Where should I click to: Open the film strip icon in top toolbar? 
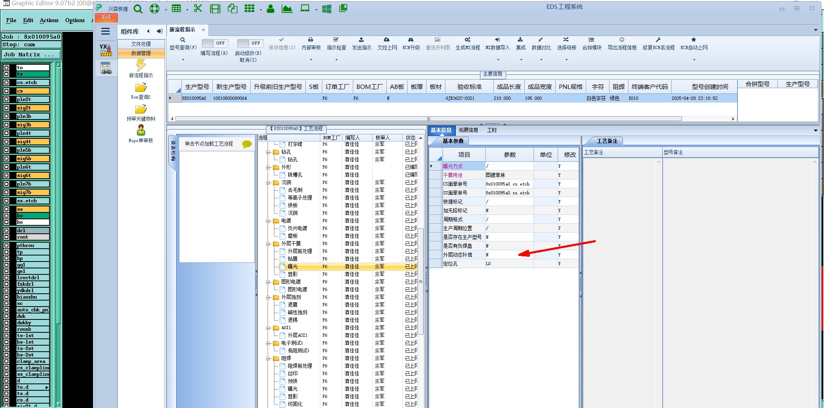(x=215, y=9)
